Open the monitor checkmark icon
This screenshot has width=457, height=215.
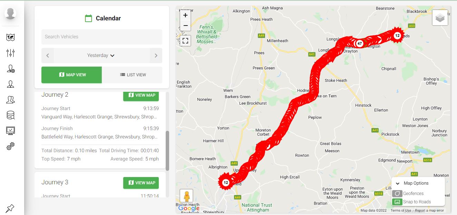point(10,131)
